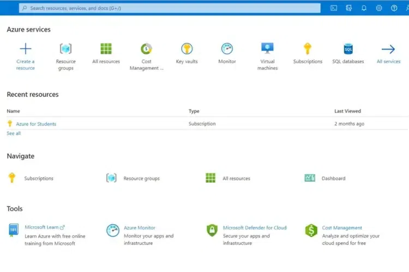Click Cost Management dollar icon under Tools
The height and width of the screenshot is (272, 409).
pyautogui.click(x=311, y=230)
